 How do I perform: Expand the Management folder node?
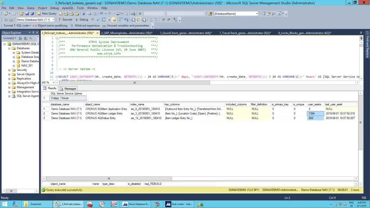click(9, 87)
